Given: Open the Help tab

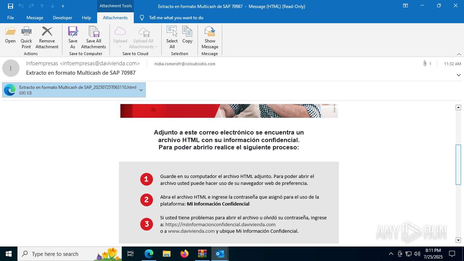Looking at the screenshot, I should point(86,17).
